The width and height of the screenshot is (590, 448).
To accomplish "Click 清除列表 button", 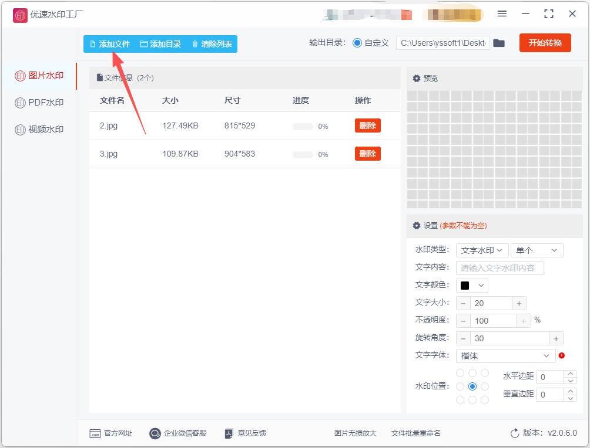I will (212, 45).
